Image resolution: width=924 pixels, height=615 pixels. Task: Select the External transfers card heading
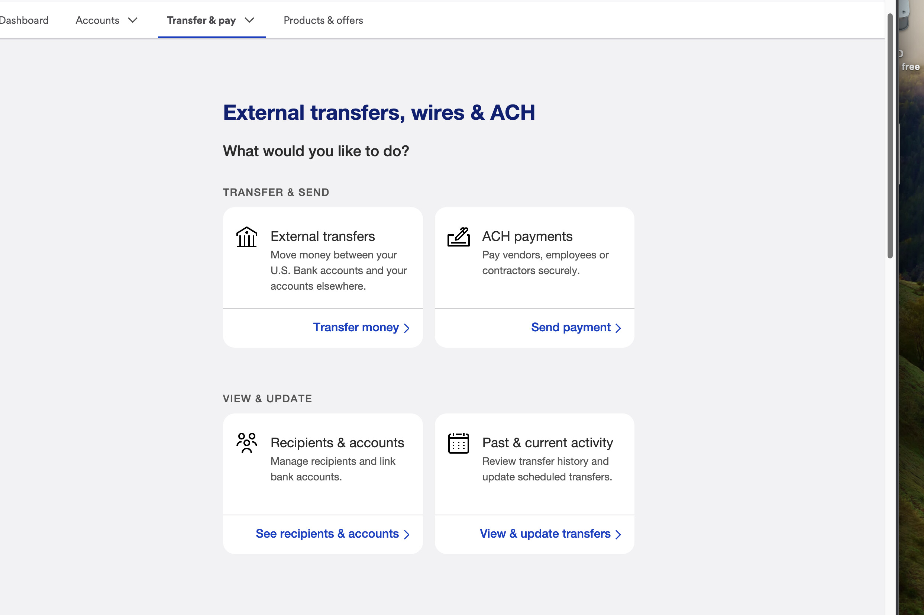click(322, 236)
